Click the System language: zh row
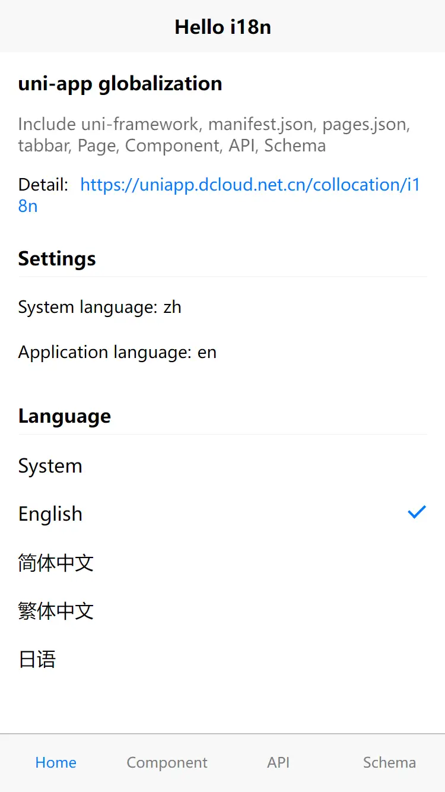The height and width of the screenshot is (792, 445). (x=100, y=308)
